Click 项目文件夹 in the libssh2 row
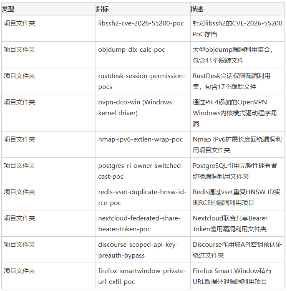Screen dimensions: 287x291 20,23
